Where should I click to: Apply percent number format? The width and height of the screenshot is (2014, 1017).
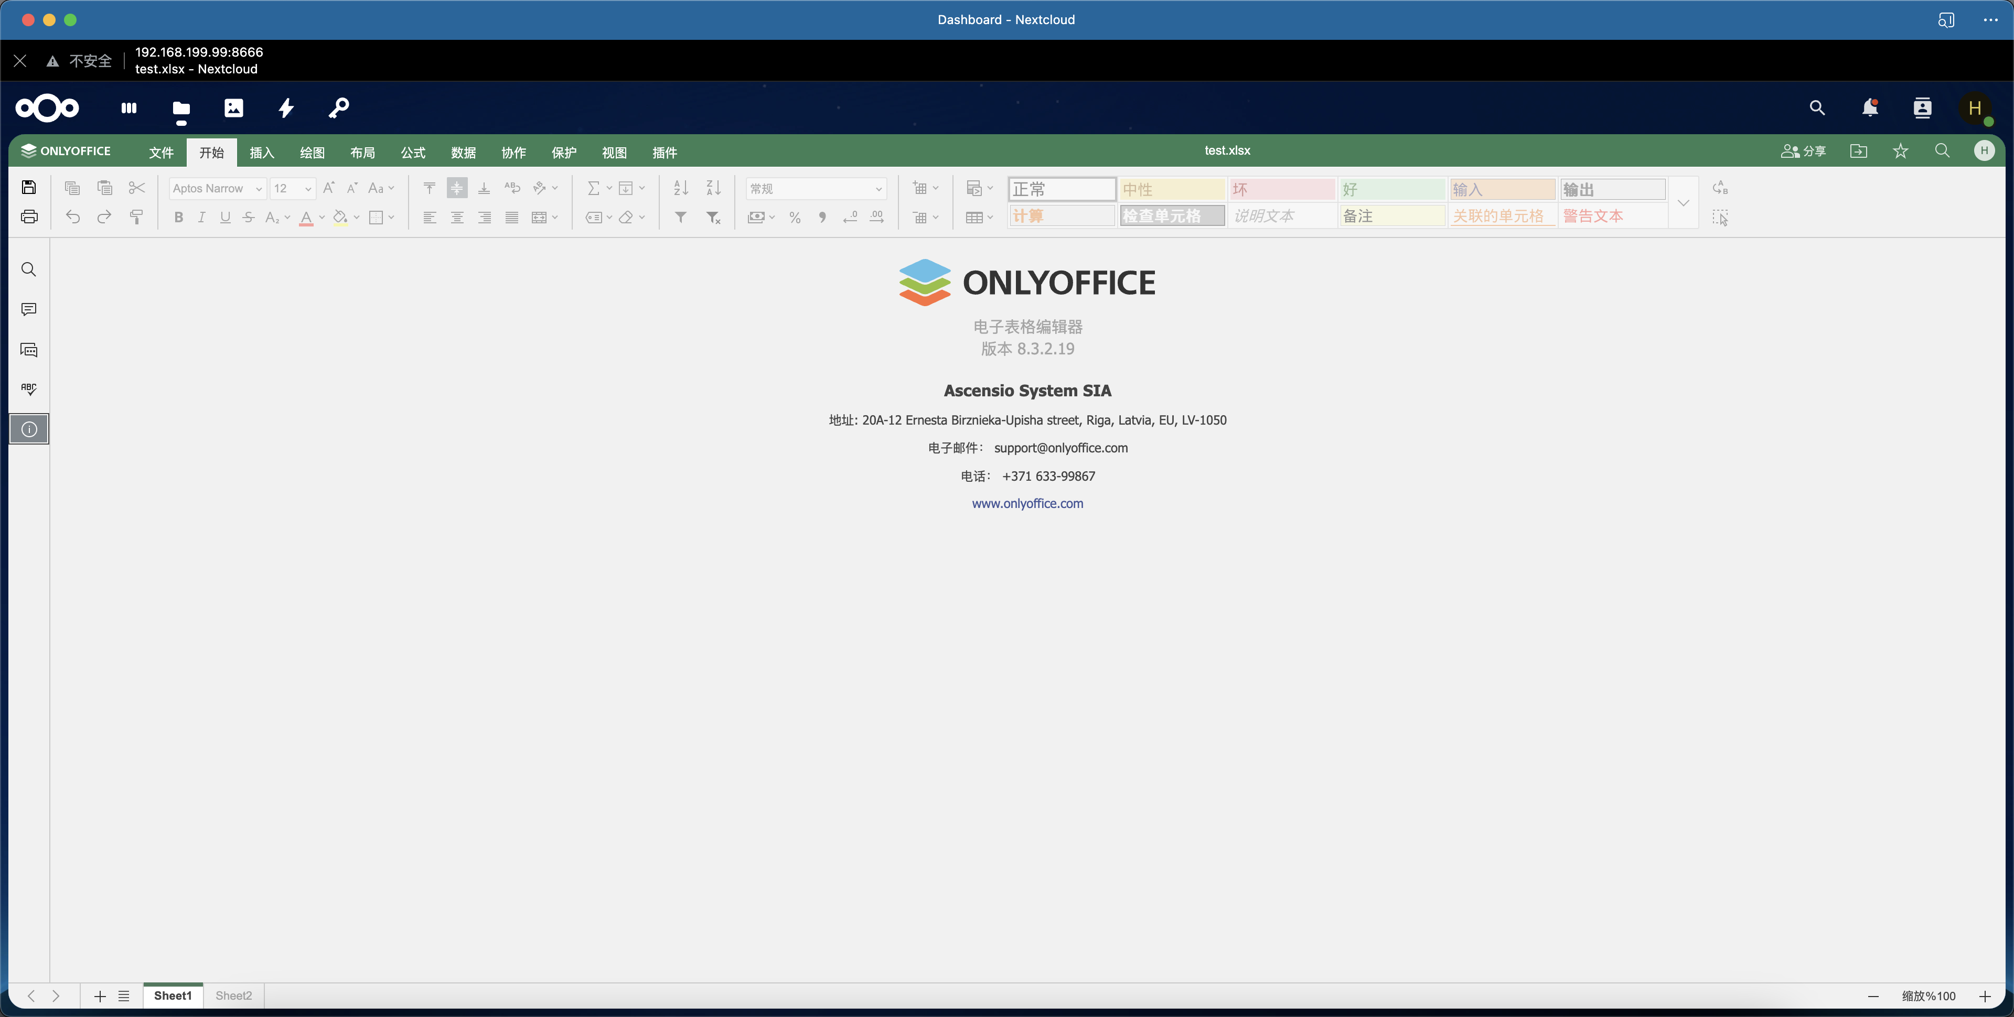click(x=795, y=218)
